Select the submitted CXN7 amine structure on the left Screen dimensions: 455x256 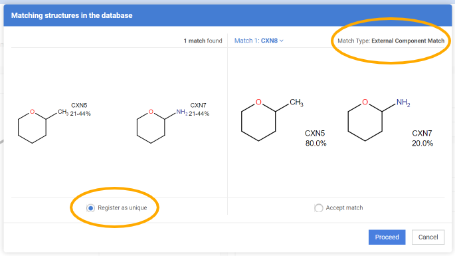point(162,126)
